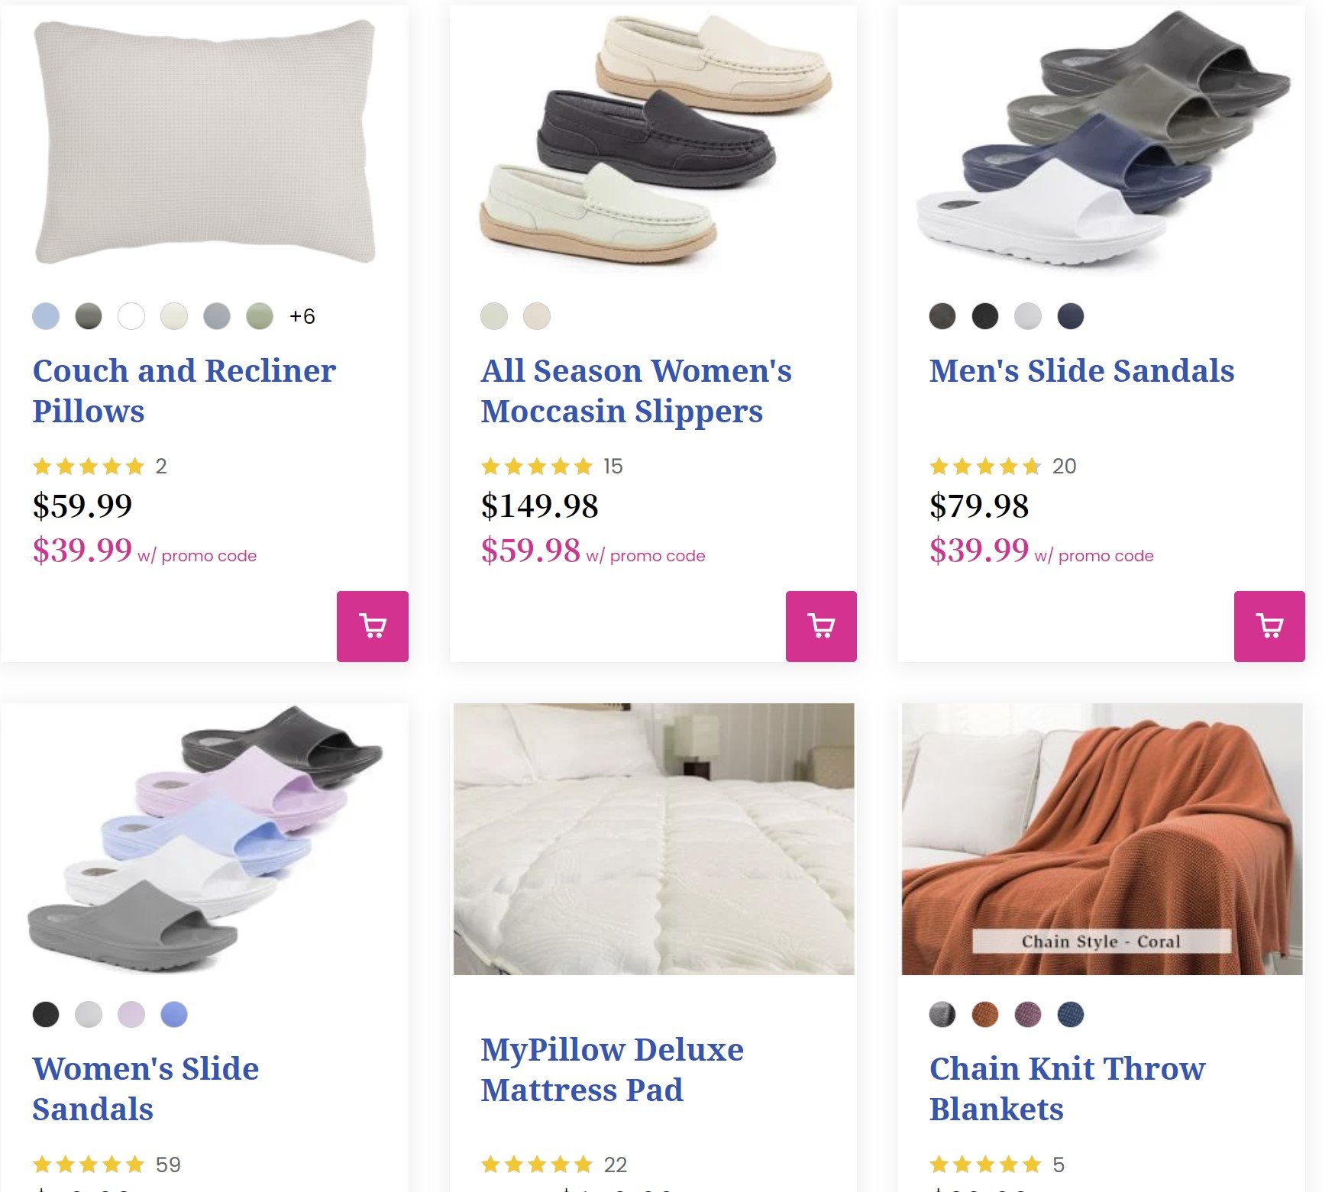Choose navy blue Men's Slide Sandals color
Viewport: 1335px width, 1192px height.
coord(1071,316)
